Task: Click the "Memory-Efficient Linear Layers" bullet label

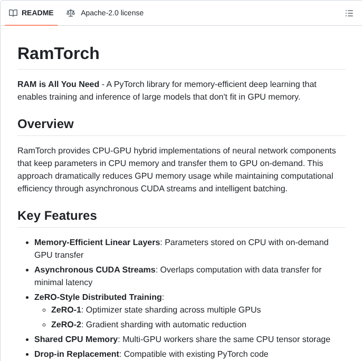Action: tap(97, 242)
